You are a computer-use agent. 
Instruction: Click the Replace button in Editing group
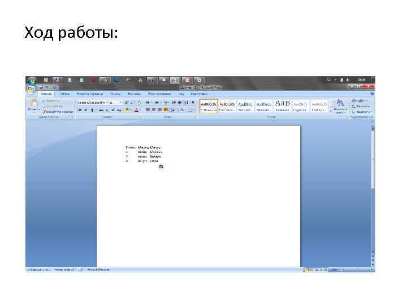(361, 106)
